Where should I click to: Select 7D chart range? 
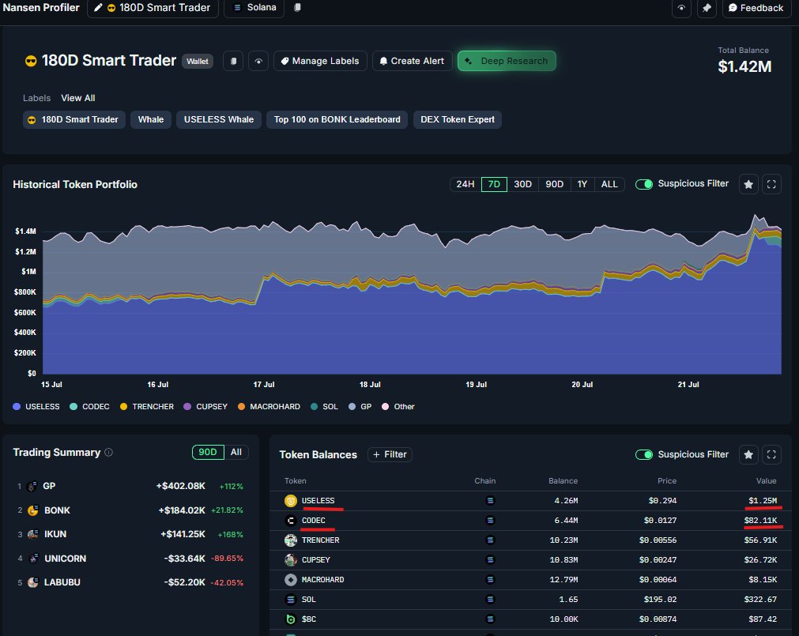pos(494,184)
